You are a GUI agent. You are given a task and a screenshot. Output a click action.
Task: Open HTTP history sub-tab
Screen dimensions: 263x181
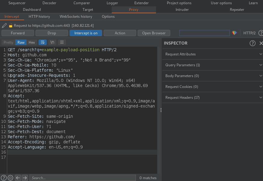(x=39, y=17)
